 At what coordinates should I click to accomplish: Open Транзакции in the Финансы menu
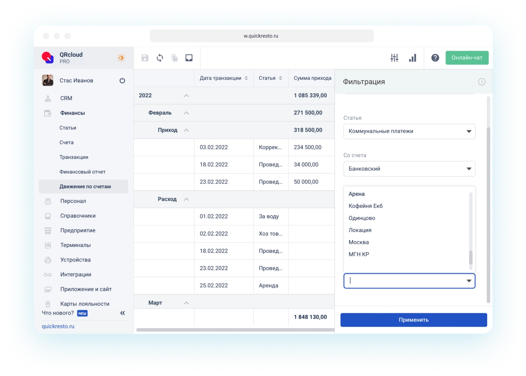pos(74,157)
